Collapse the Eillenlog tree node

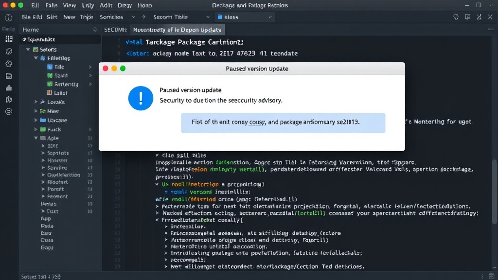click(36, 58)
